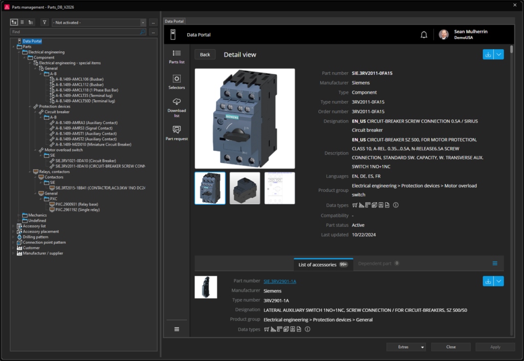524x361 pixels.
Task: Click the Close button
Action: (451, 347)
